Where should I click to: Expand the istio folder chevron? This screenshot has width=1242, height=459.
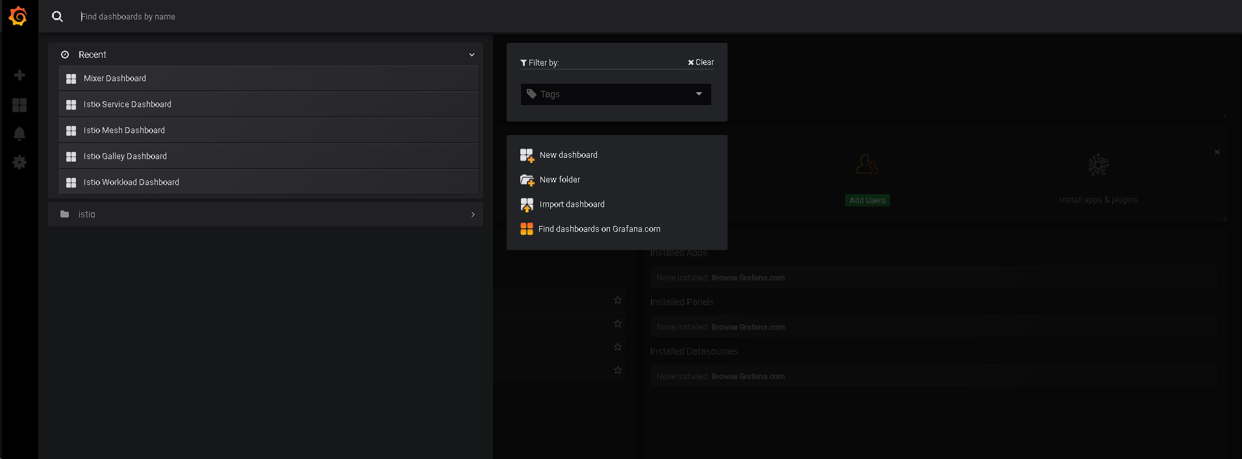coord(473,214)
